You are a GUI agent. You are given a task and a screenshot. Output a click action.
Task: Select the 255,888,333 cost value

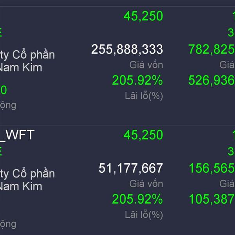[x=127, y=49]
